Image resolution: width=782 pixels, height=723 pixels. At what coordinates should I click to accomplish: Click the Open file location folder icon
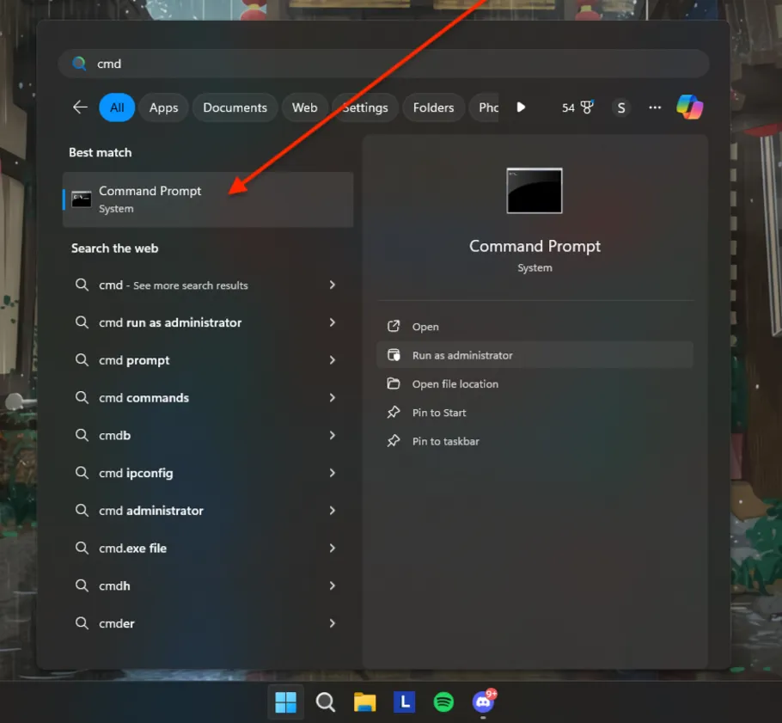coord(394,383)
